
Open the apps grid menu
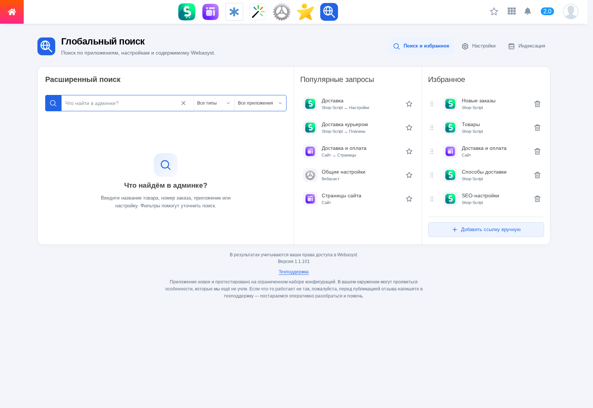[x=512, y=11]
